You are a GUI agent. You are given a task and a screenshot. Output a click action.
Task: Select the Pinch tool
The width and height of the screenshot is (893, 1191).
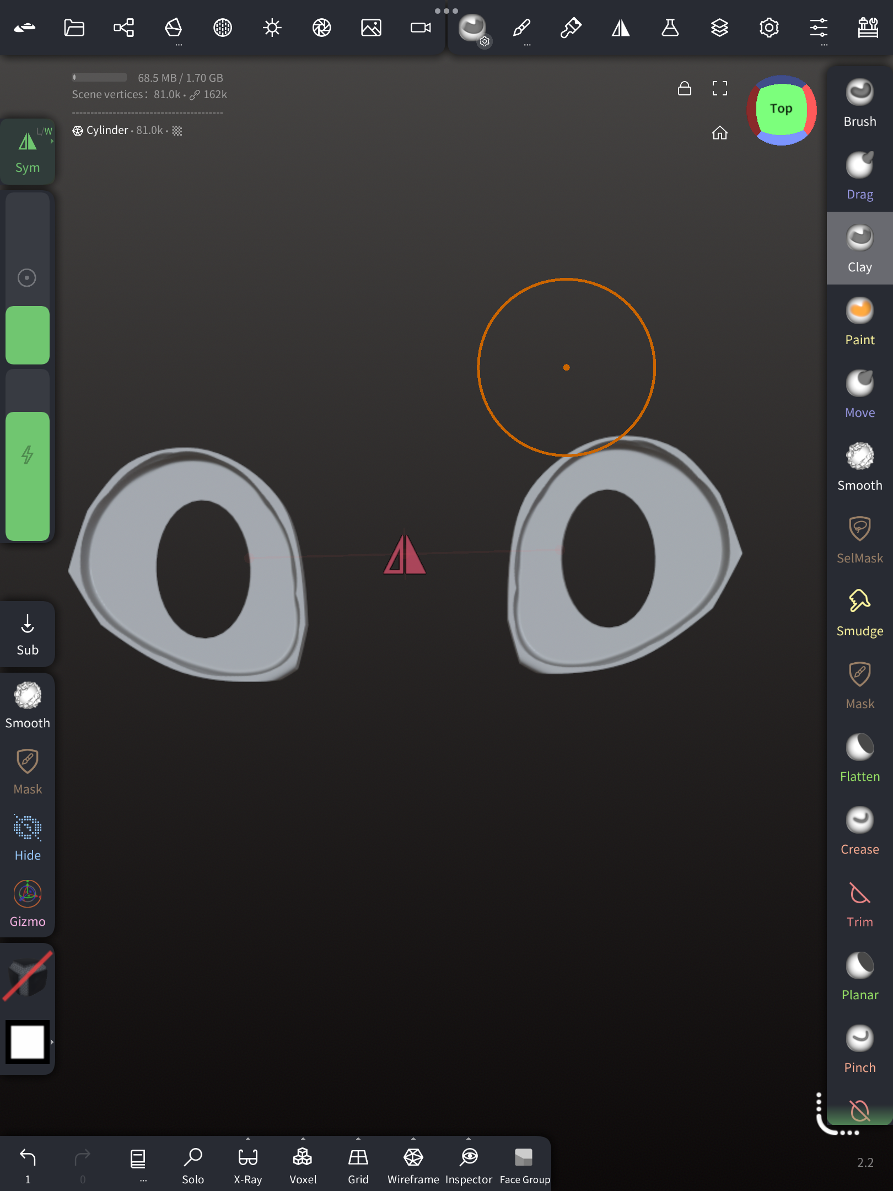point(859,1049)
